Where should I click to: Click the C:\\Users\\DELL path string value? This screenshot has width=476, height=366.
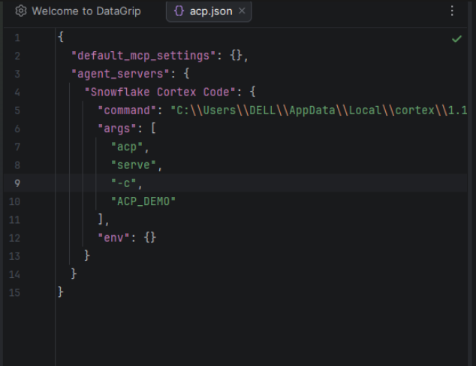tap(319, 110)
